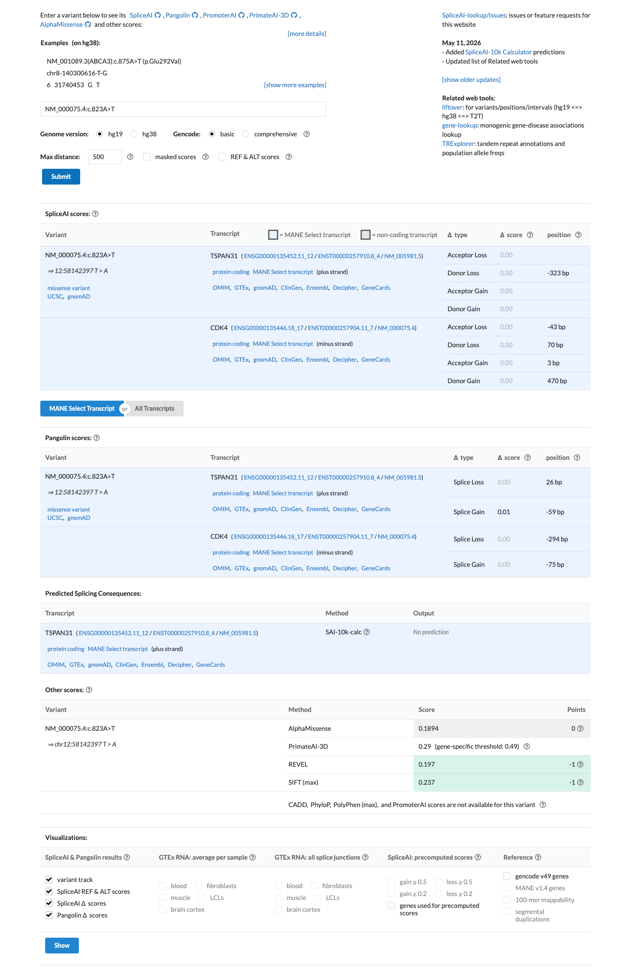Open NM_005981.5 link in SpliceAI TSPAN31 row

click(403, 256)
